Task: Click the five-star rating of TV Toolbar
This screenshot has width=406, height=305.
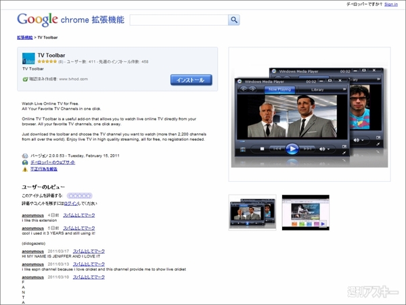Action: pos(47,62)
